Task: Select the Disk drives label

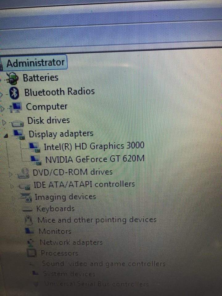Action: [48, 121]
